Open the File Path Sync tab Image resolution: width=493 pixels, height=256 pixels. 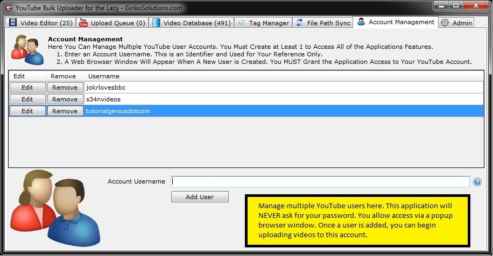tap(323, 23)
